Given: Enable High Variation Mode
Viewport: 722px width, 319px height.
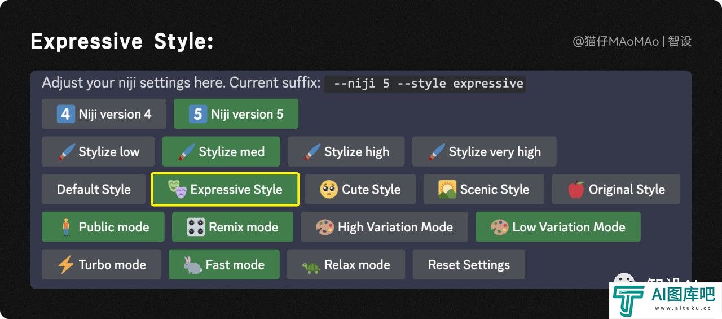Looking at the screenshot, I should tap(384, 227).
